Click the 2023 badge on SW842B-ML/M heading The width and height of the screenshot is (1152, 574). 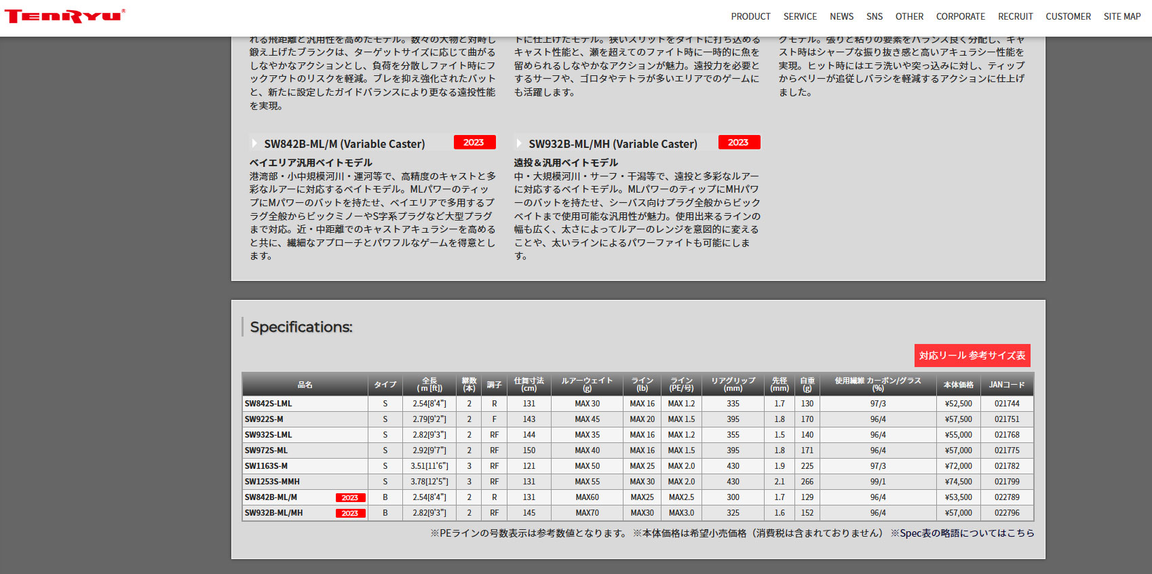tap(474, 142)
